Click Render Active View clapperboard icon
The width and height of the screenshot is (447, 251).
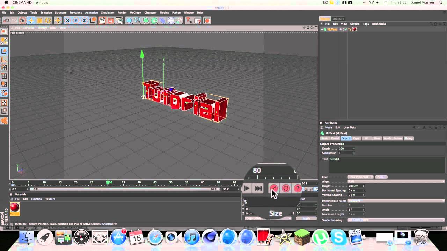point(102,21)
